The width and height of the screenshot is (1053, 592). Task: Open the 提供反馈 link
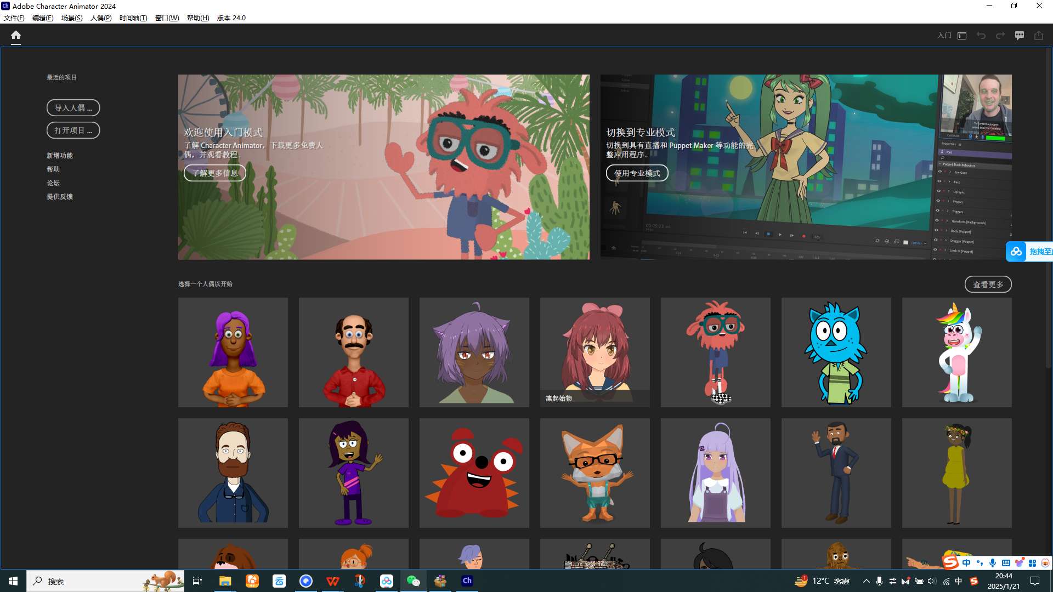coord(60,197)
